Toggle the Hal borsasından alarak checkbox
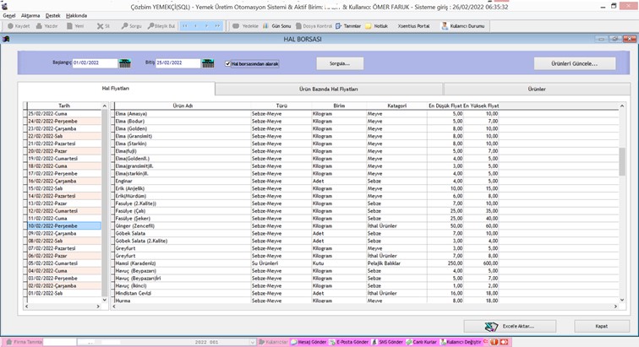Viewport: 639px width, 347px height. point(228,63)
